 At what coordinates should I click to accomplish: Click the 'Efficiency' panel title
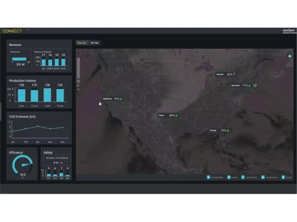16,153
